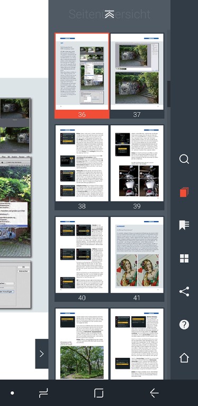Select page 39 with motorcycle photos
Screen dimensions: 198x406
pyautogui.click(x=137, y=168)
